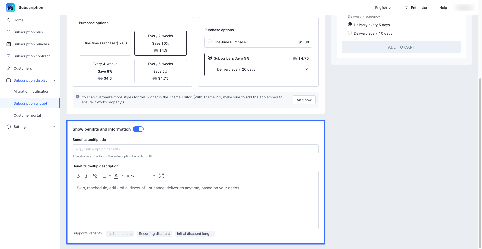
Task: Expand editor to fullscreen
Action: point(161,176)
